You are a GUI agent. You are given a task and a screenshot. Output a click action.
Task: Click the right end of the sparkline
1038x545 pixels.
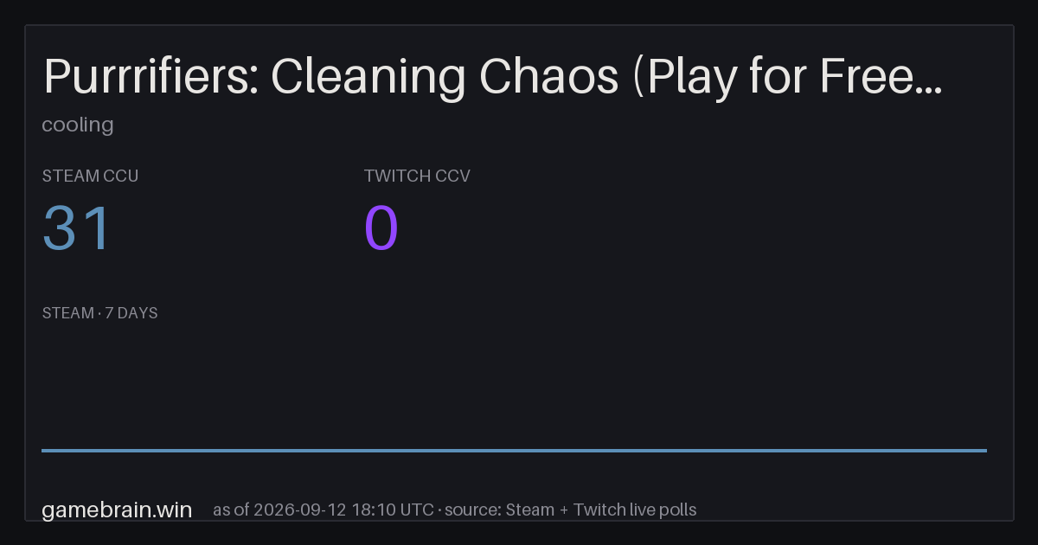click(985, 450)
